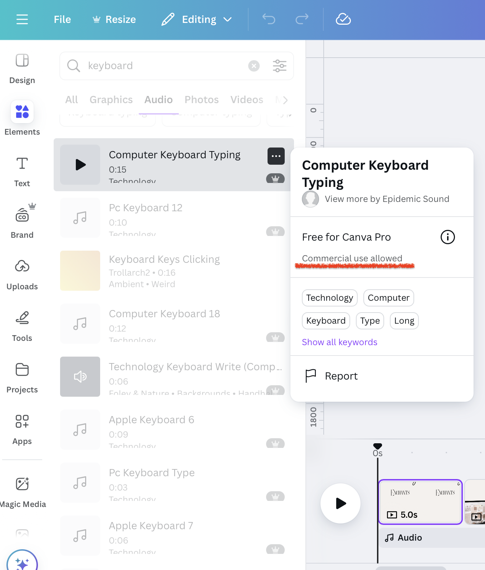Switch to the Photos tab
This screenshot has width=485, height=570.
[x=202, y=100]
